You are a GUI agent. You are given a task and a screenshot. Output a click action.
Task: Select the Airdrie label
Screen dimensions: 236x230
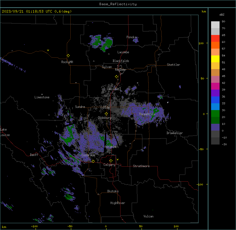111,147
